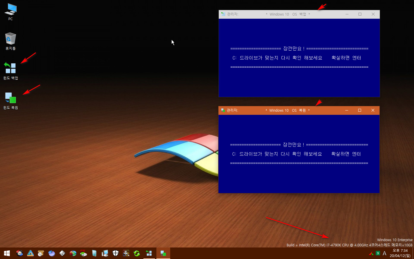Open the Windows Start menu
This screenshot has width=414, height=259.
click(7, 253)
